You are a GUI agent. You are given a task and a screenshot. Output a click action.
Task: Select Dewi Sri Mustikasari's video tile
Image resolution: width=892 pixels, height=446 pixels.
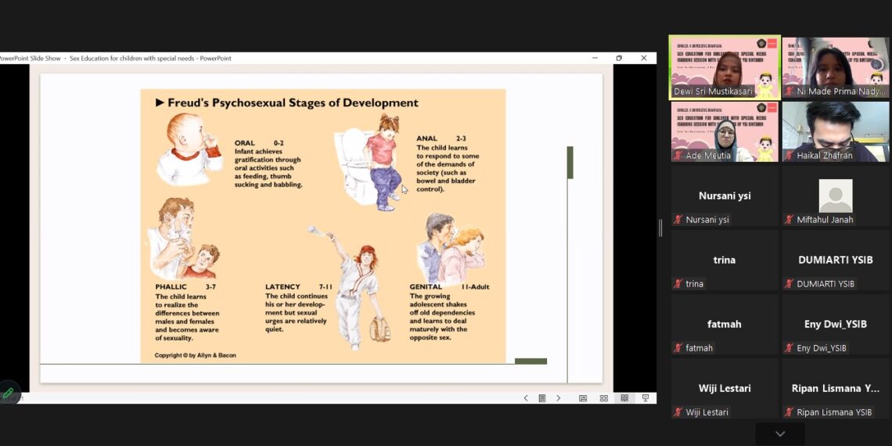(x=725, y=67)
